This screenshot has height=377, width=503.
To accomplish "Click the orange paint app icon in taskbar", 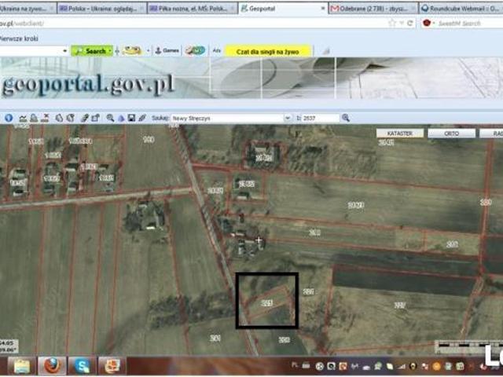I will [112, 365].
